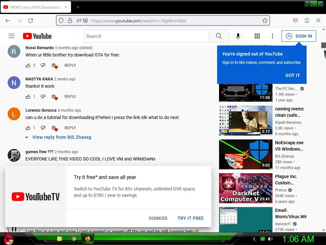Open Angry Birds start menu icon

point(9,239)
